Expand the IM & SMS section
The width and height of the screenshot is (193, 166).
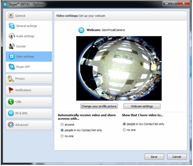tap(29, 113)
